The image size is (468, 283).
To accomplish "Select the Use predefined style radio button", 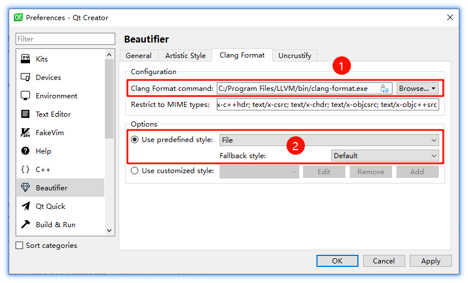I will pos(135,140).
